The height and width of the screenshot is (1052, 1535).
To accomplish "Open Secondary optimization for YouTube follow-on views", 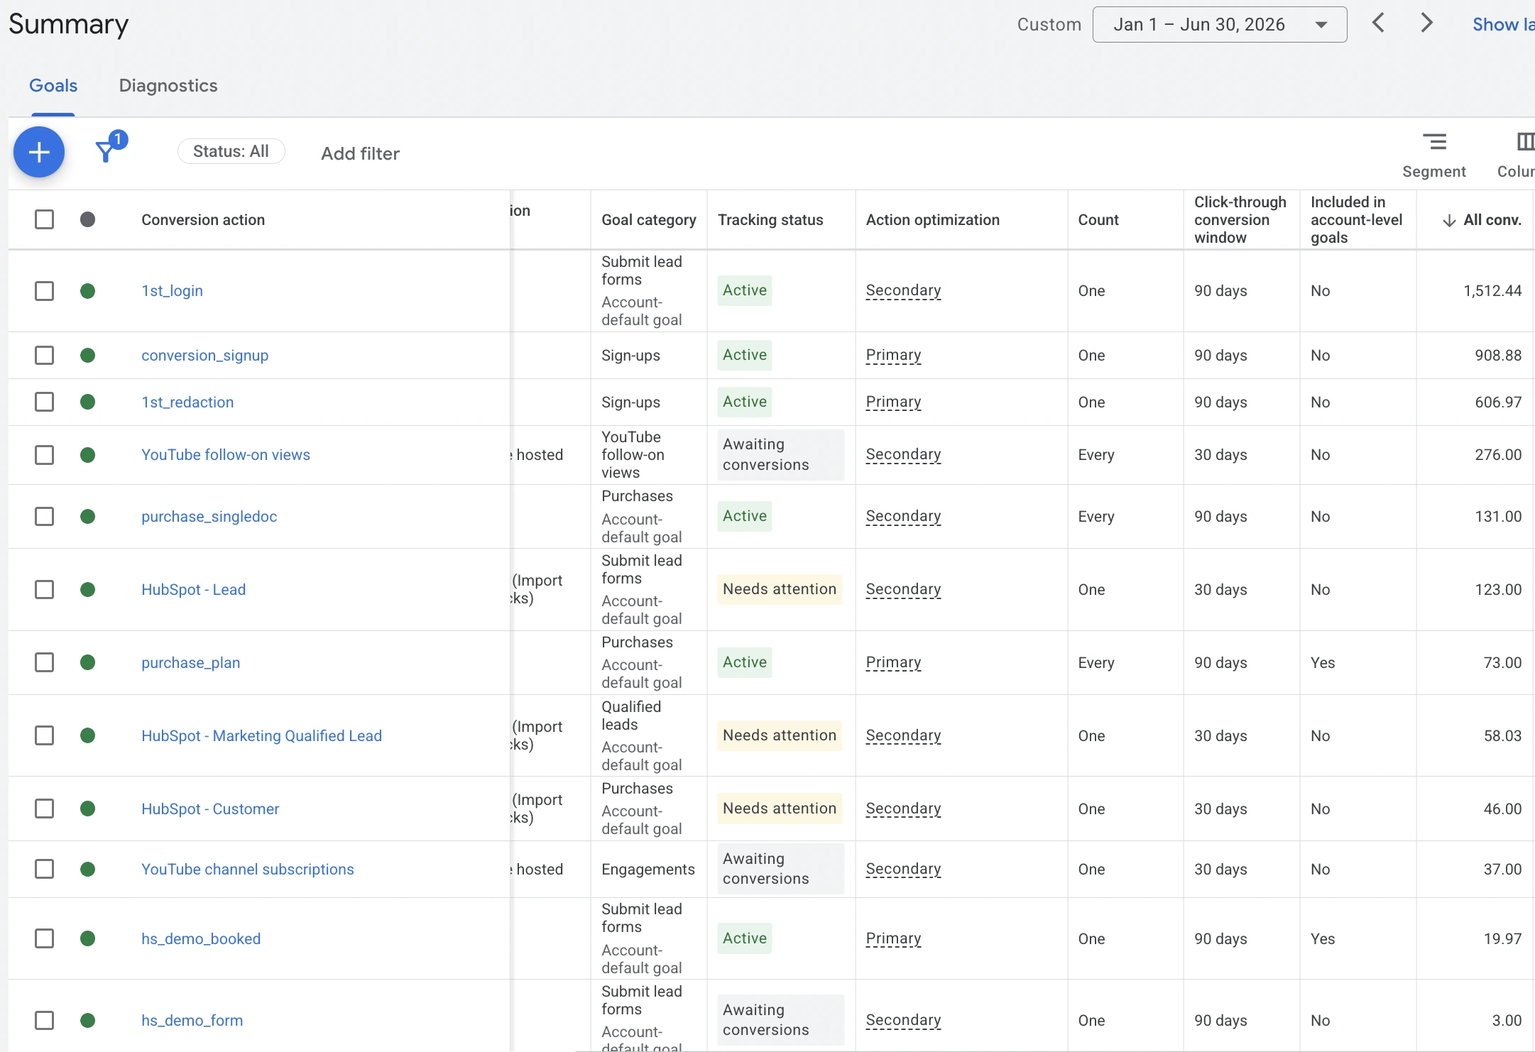I will tap(903, 454).
